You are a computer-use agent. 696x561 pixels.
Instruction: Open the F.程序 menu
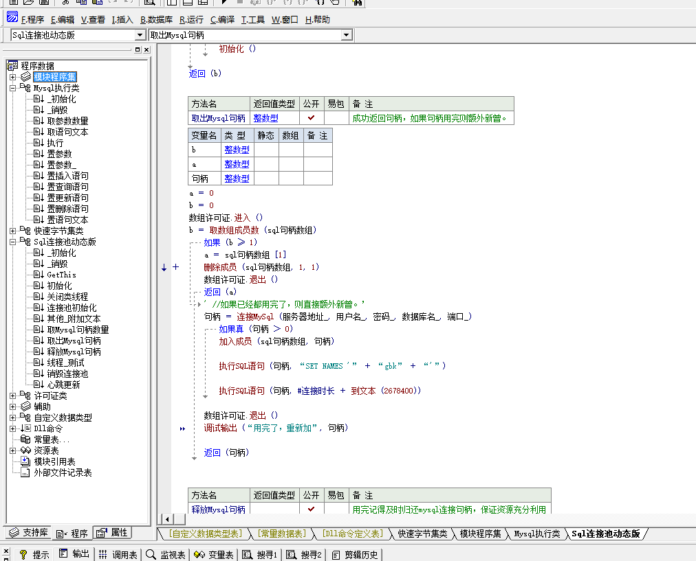[32, 19]
